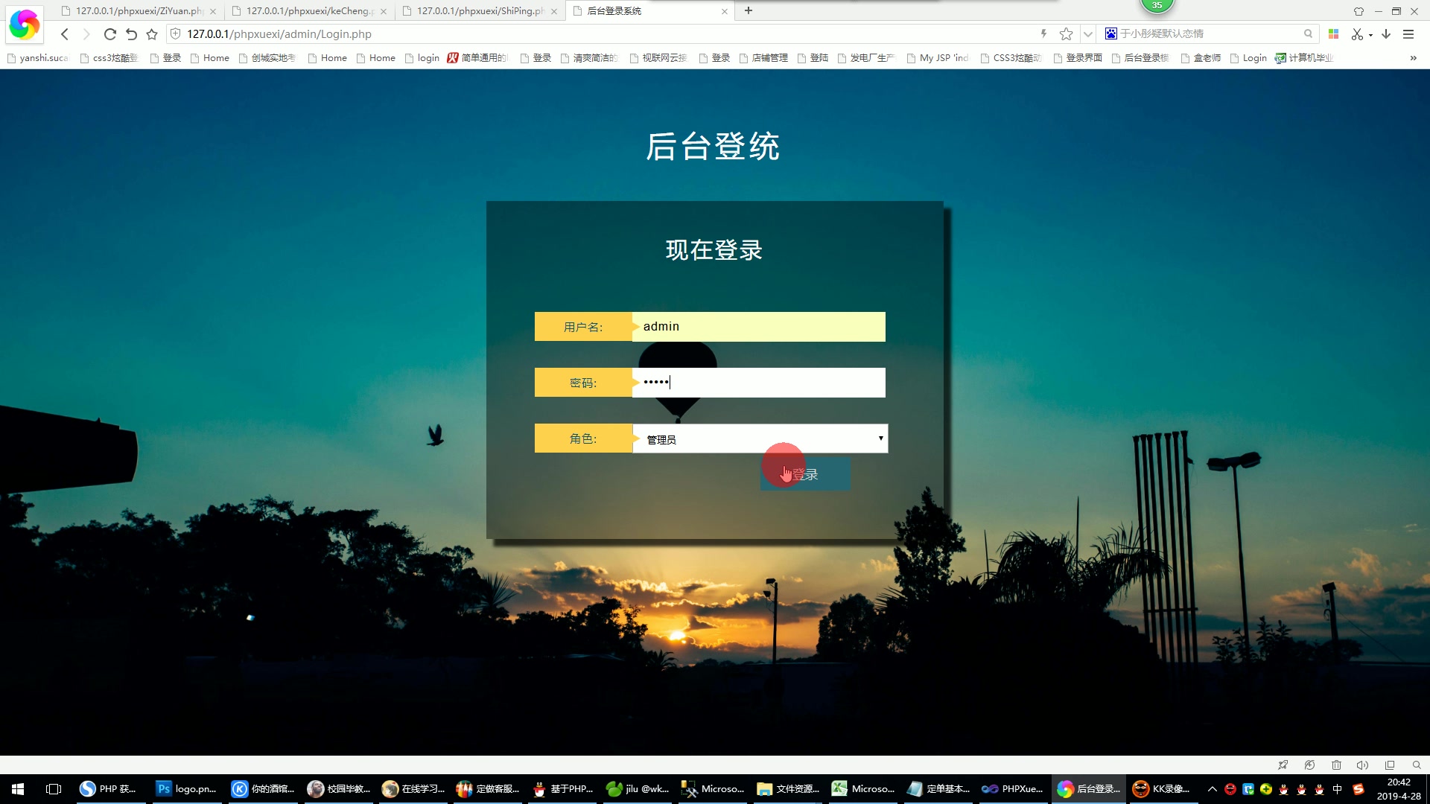Switch to the keCheng.php tab
The height and width of the screenshot is (804, 1430).
[x=308, y=11]
